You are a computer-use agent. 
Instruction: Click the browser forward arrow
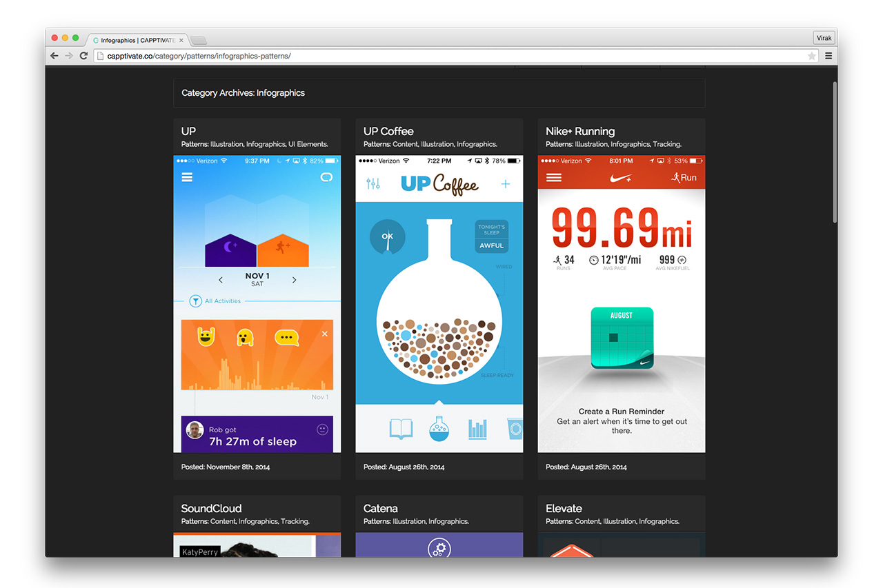69,56
